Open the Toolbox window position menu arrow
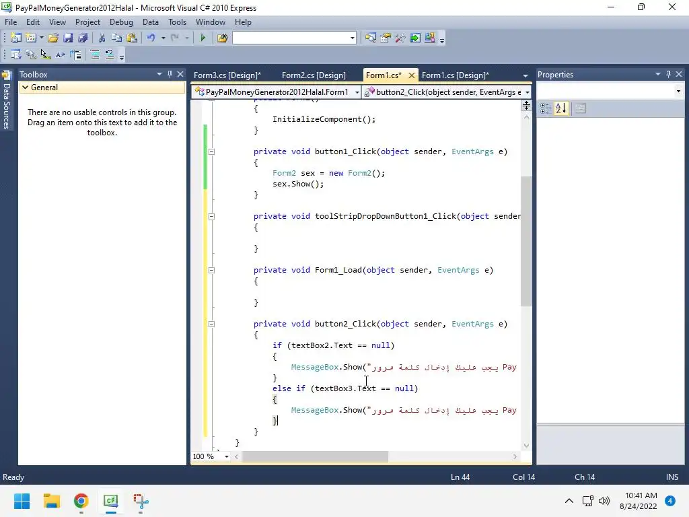Image resolution: width=689 pixels, height=517 pixels. click(159, 74)
